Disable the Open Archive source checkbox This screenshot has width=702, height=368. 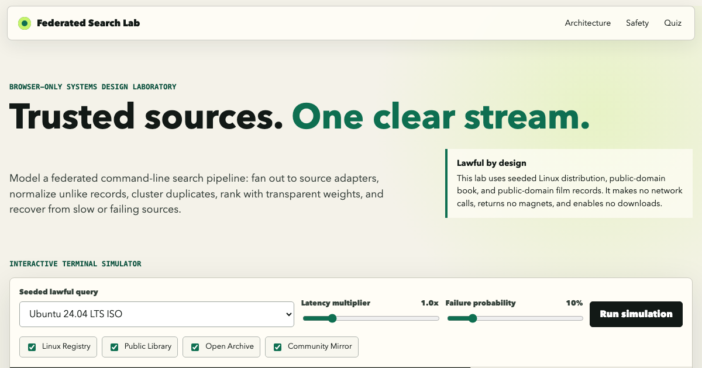(x=195, y=347)
